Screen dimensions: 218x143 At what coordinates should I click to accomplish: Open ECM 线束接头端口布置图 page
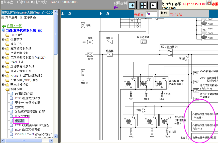(x=32, y=125)
